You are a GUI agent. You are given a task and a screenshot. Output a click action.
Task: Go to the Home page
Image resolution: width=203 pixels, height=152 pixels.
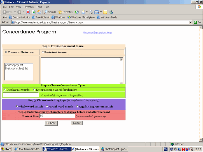click(39, 12)
